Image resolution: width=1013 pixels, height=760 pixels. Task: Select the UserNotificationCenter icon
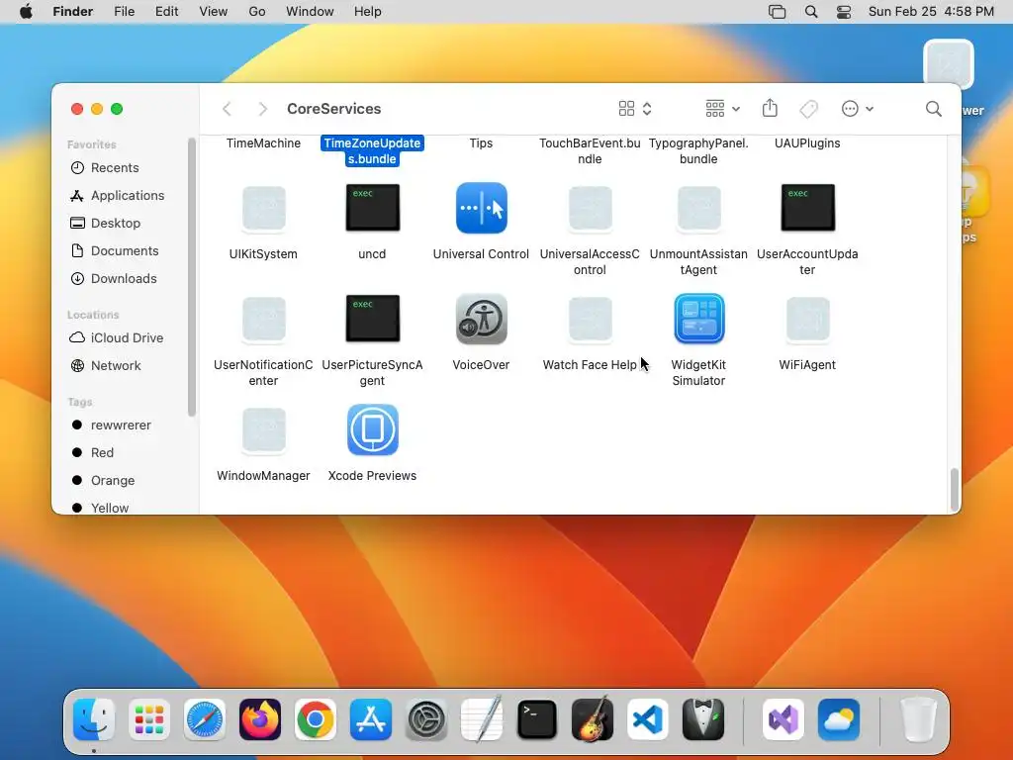coord(263,320)
